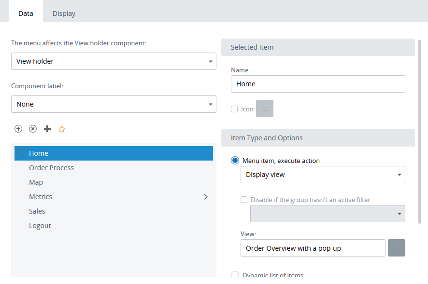This screenshot has width=428, height=284.
Task: Select Order Process in menu tree
Action: pos(51,168)
